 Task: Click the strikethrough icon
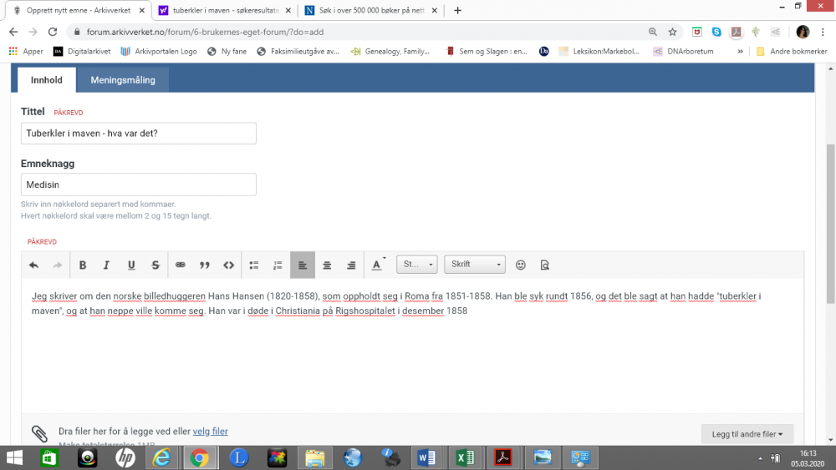pyautogui.click(x=155, y=265)
